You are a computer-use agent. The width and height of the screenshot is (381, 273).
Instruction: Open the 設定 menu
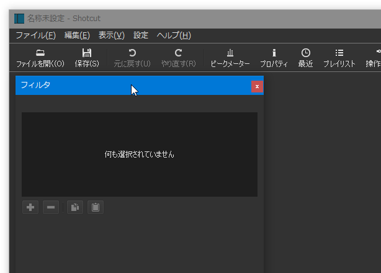pyautogui.click(x=141, y=35)
